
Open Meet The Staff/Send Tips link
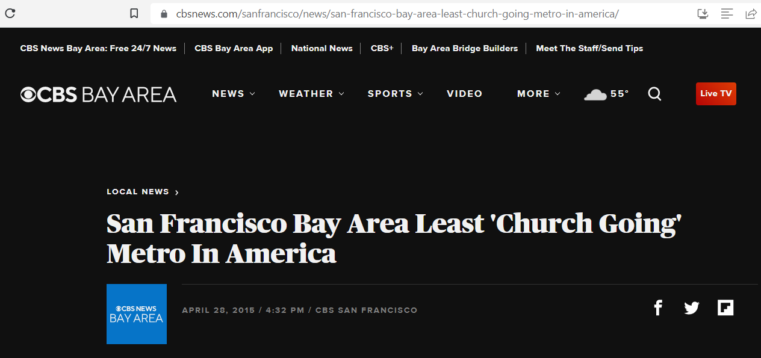pyautogui.click(x=589, y=48)
